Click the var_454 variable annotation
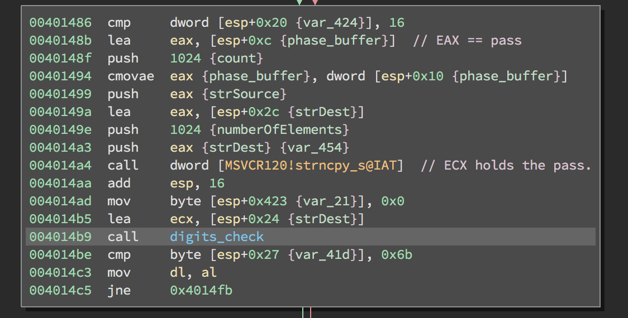628x318 pixels. [x=315, y=148]
